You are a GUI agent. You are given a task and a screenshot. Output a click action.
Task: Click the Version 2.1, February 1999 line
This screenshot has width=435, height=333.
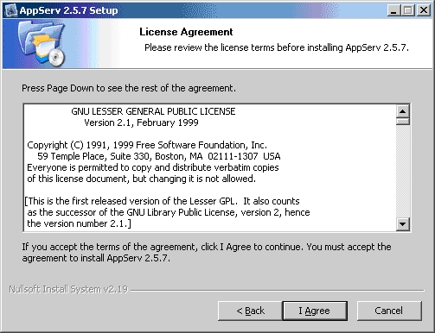click(141, 123)
